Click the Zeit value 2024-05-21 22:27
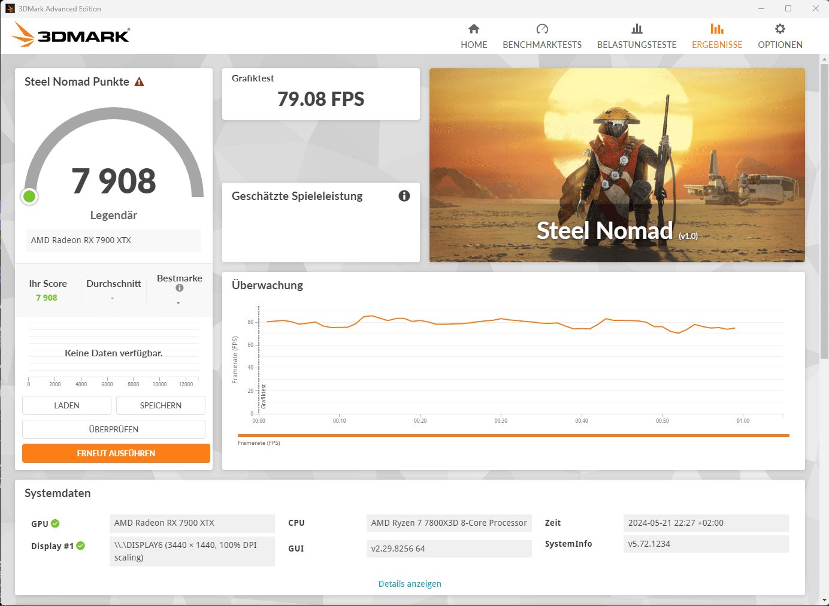This screenshot has width=829, height=606. click(706, 523)
